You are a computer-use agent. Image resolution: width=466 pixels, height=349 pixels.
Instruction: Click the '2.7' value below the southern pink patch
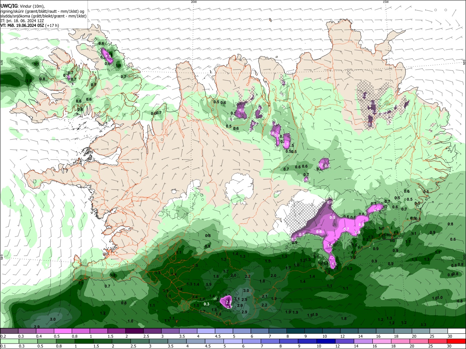point(229,307)
